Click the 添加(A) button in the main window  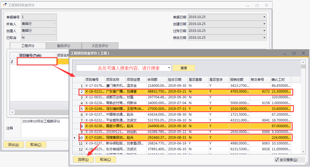[13, 145]
